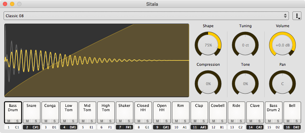Mute the Shaker pad
305x133 pixels.
click(120, 121)
